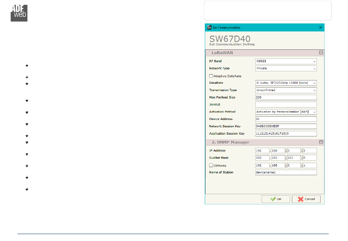
Task: Click the empty JoinEUI input field
Action: click(286, 105)
